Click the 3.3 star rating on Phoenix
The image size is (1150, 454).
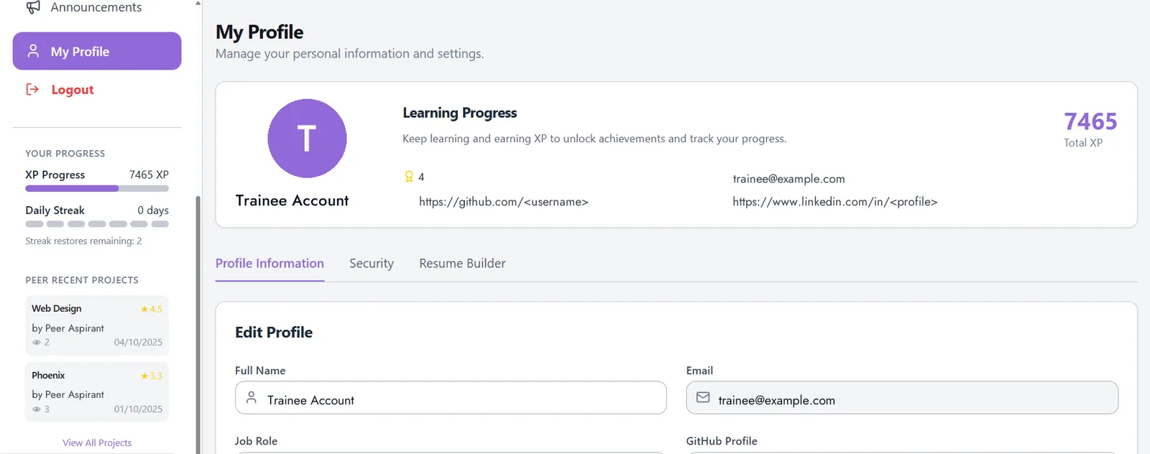(x=152, y=376)
